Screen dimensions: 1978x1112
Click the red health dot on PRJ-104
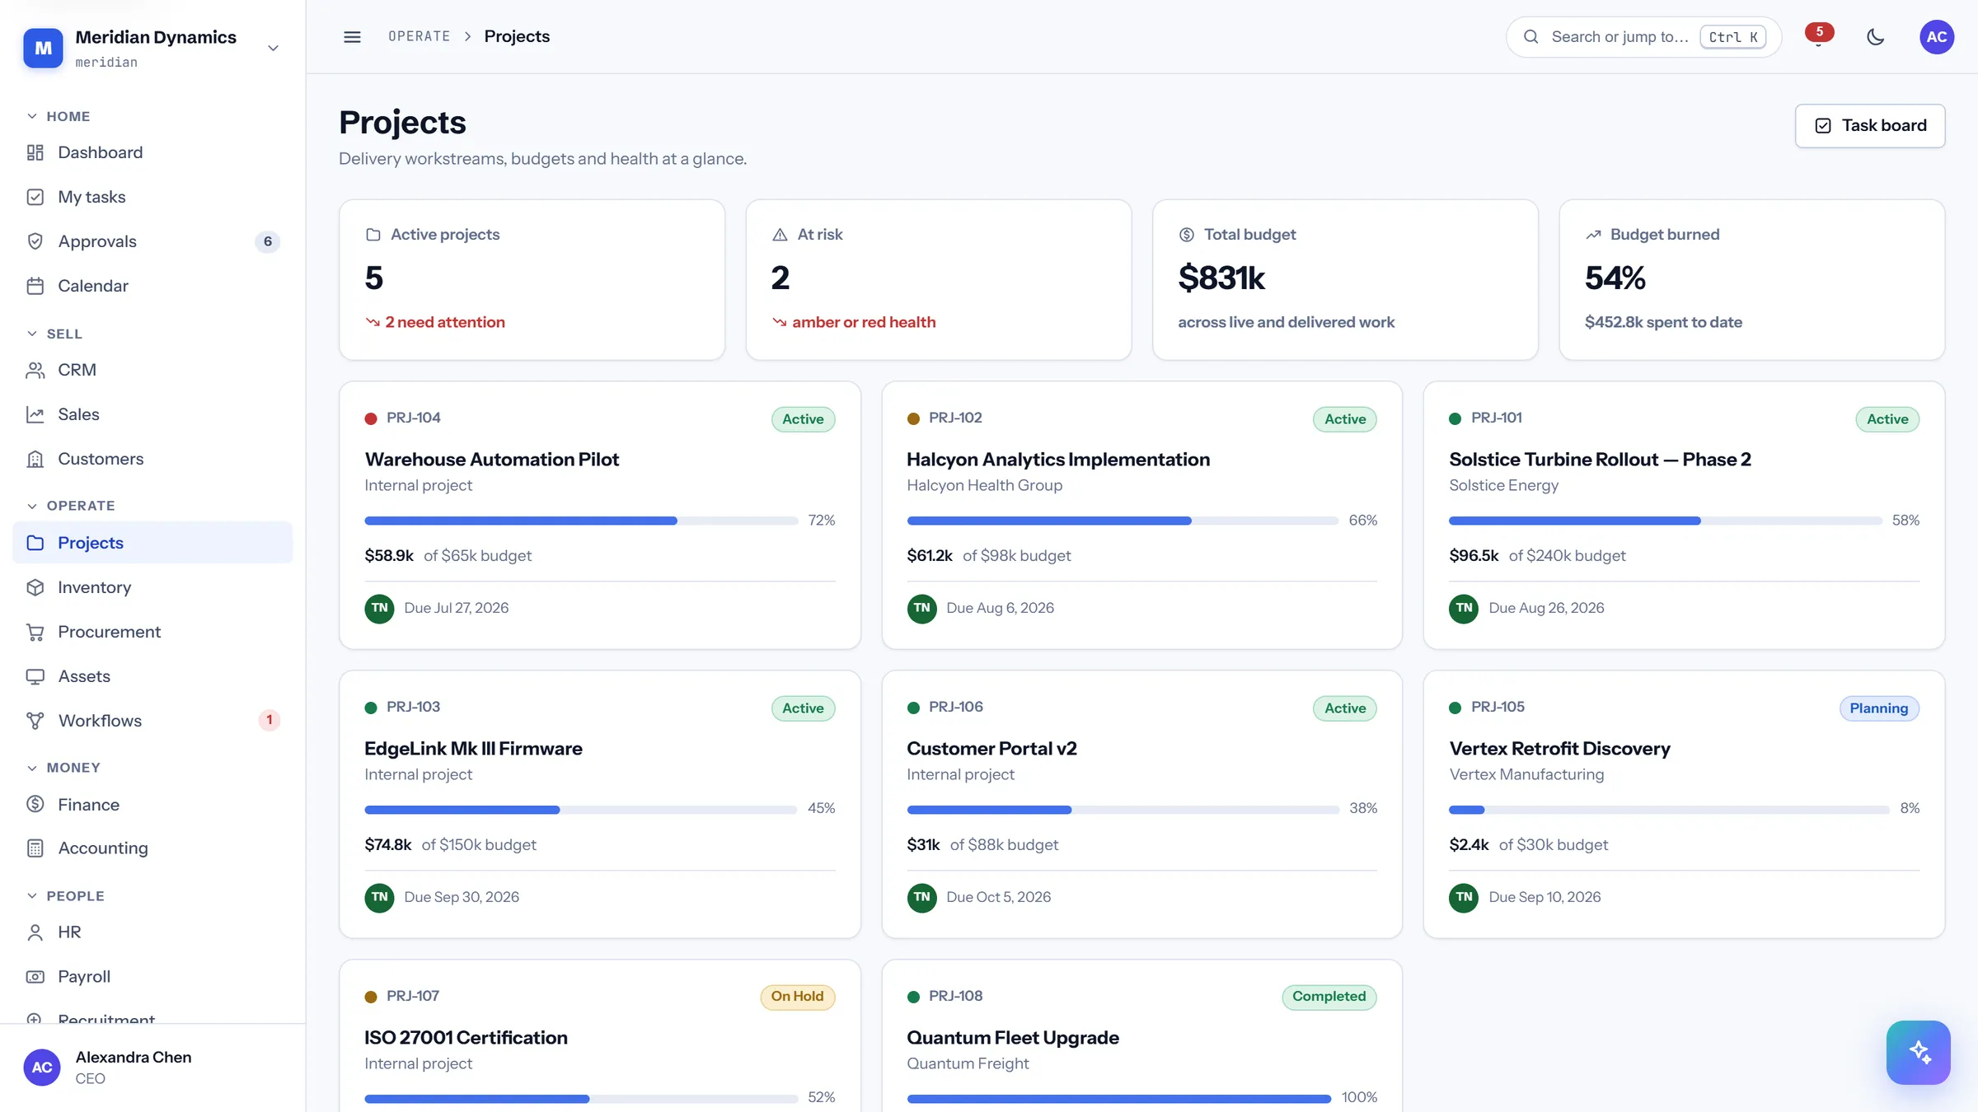tap(371, 418)
